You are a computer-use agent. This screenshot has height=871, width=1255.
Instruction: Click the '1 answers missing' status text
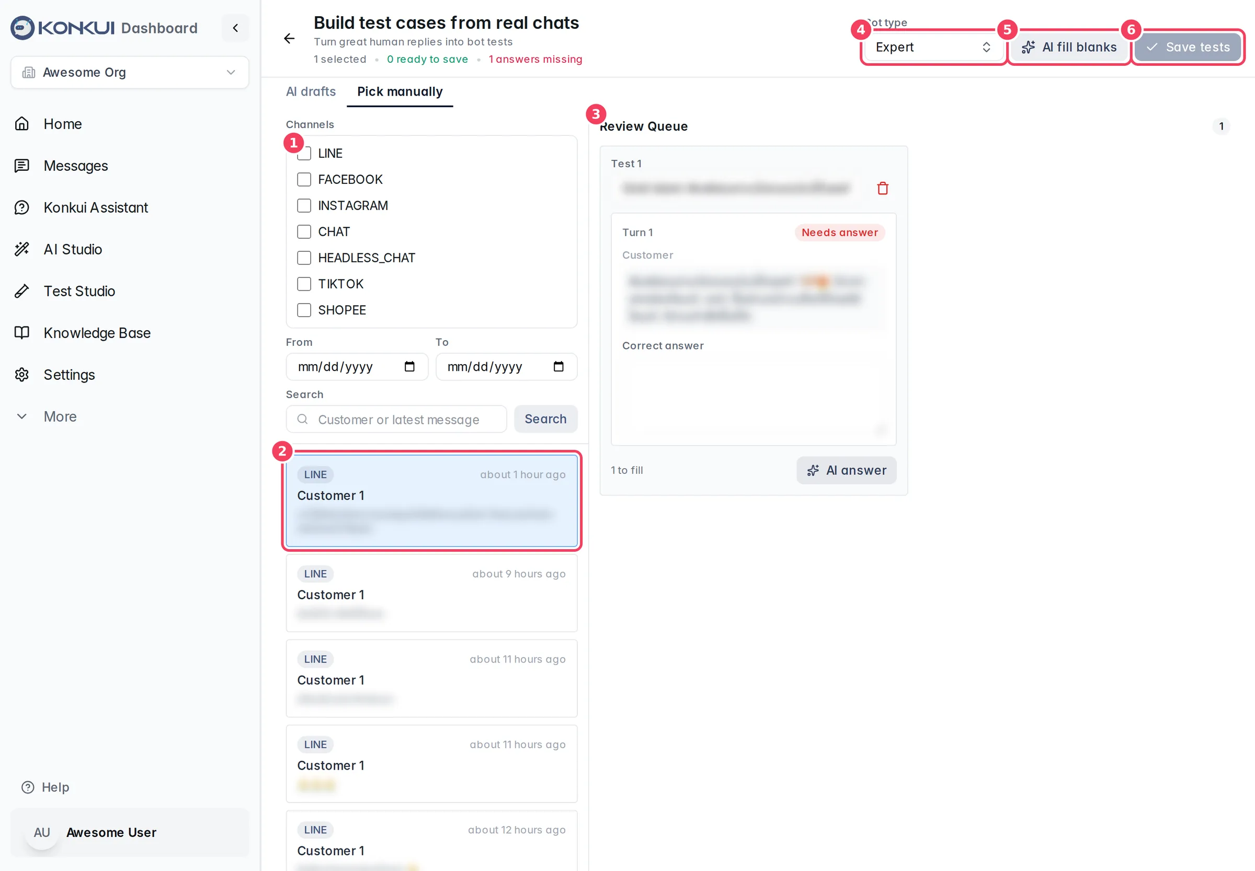click(534, 59)
